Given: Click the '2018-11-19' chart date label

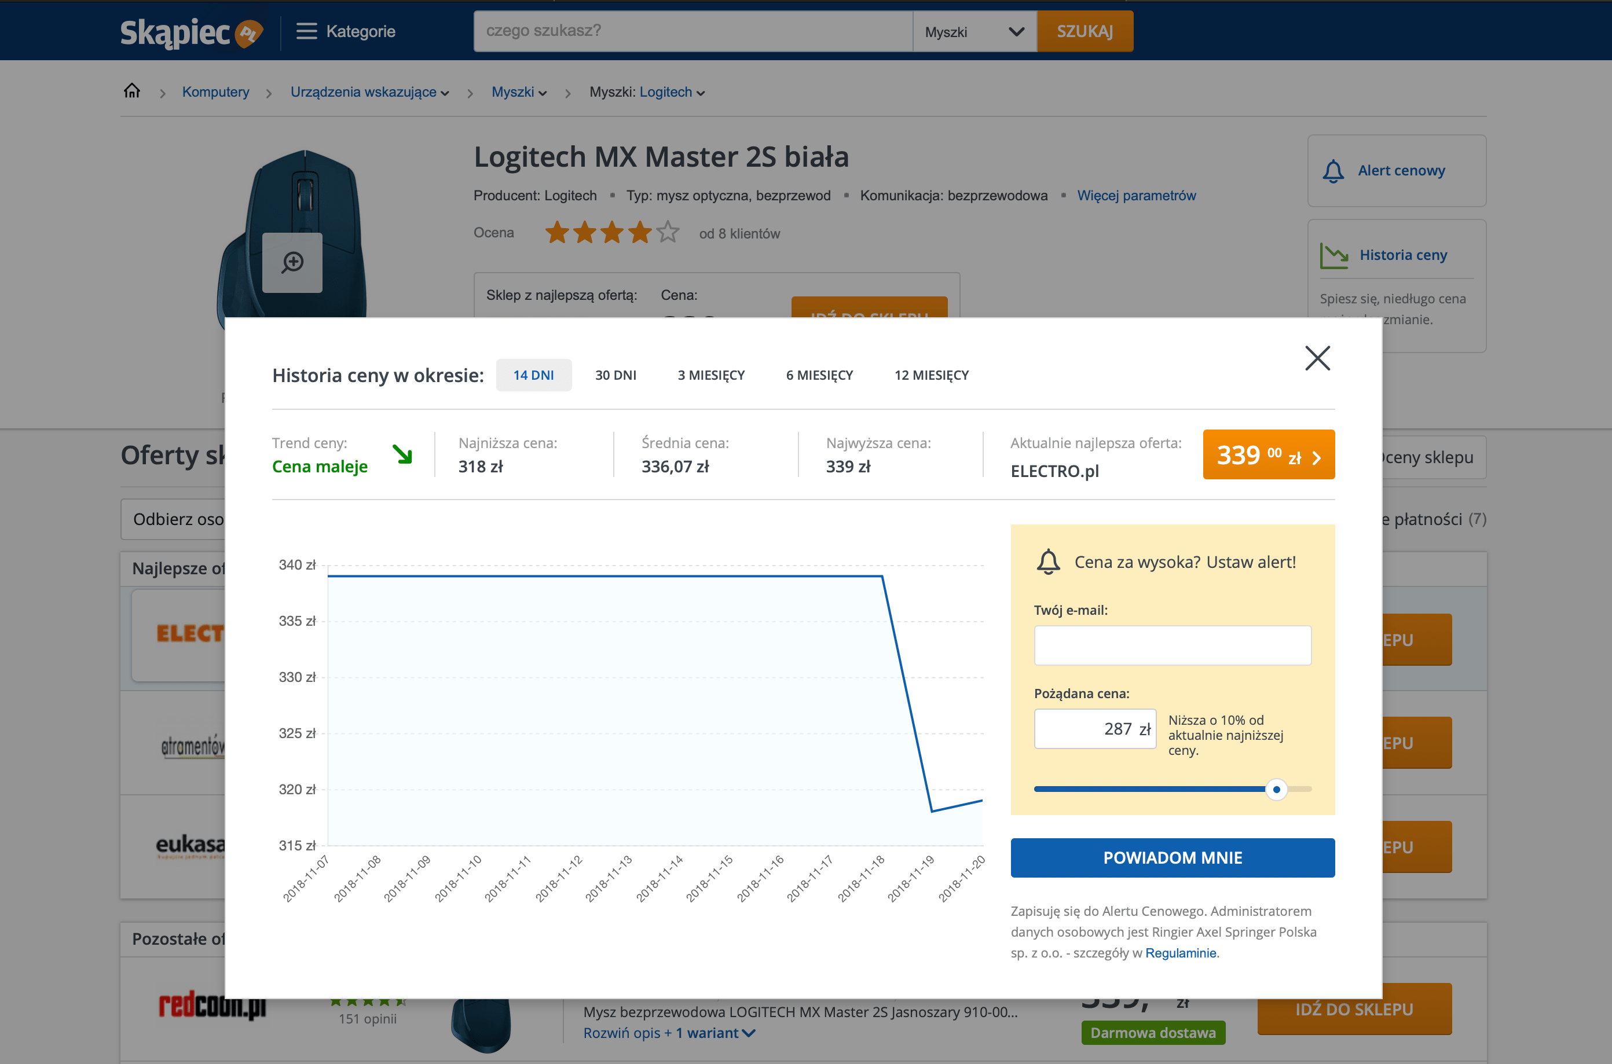Looking at the screenshot, I should point(911,879).
